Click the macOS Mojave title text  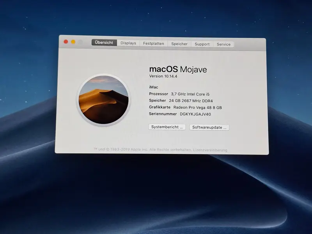pyautogui.click(x=178, y=69)
